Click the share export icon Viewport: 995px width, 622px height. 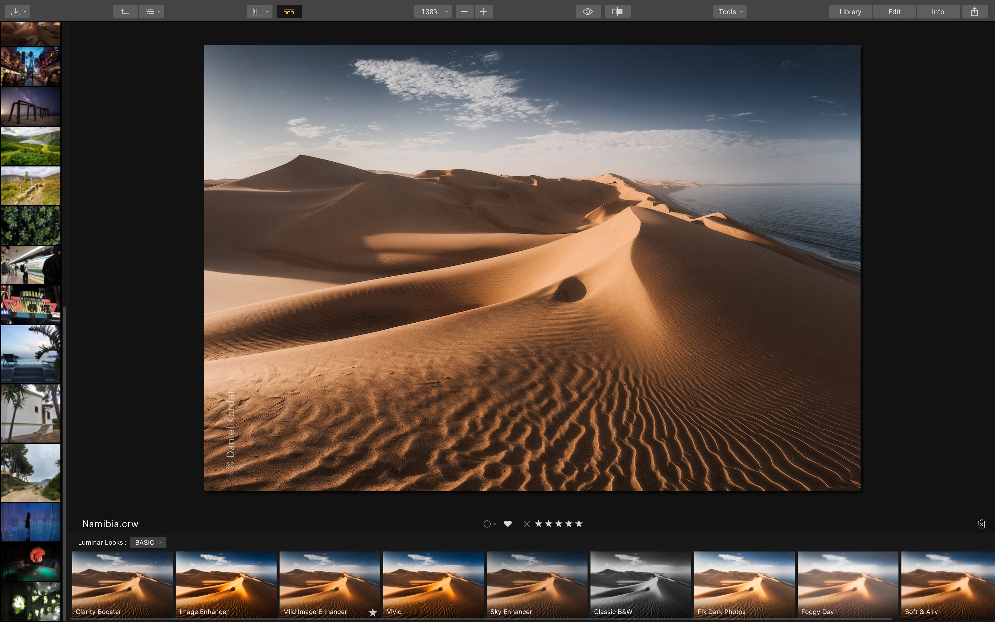pos(975,12)
